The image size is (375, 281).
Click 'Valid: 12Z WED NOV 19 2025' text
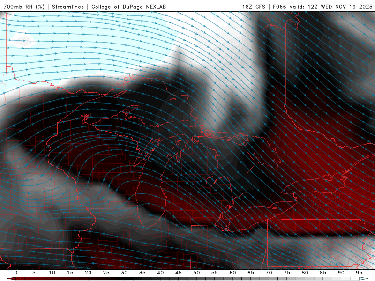(x=331, y=7)
